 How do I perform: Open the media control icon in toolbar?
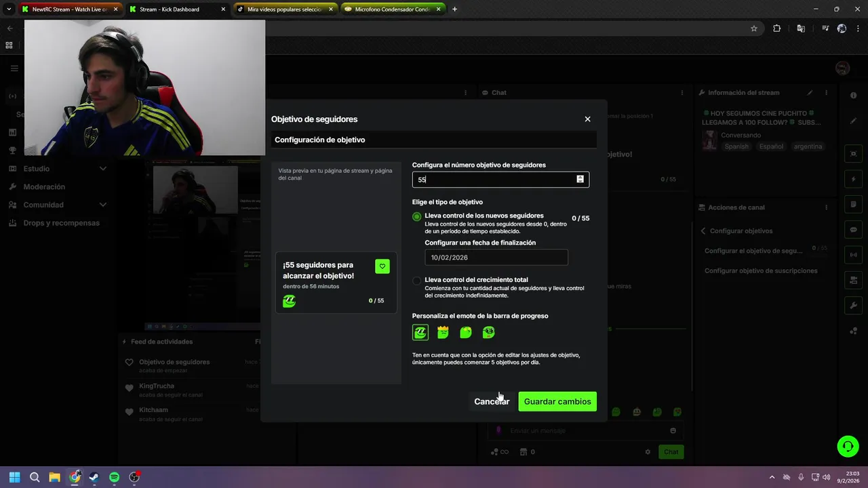(825, 28)
